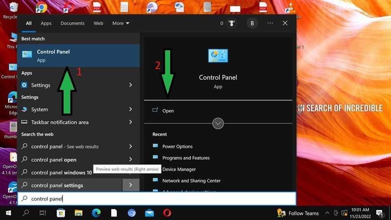Open Network and Sharing Center recent item
Image resolution: width=391 pixels, height=220 pixels.
coord(191,180)
